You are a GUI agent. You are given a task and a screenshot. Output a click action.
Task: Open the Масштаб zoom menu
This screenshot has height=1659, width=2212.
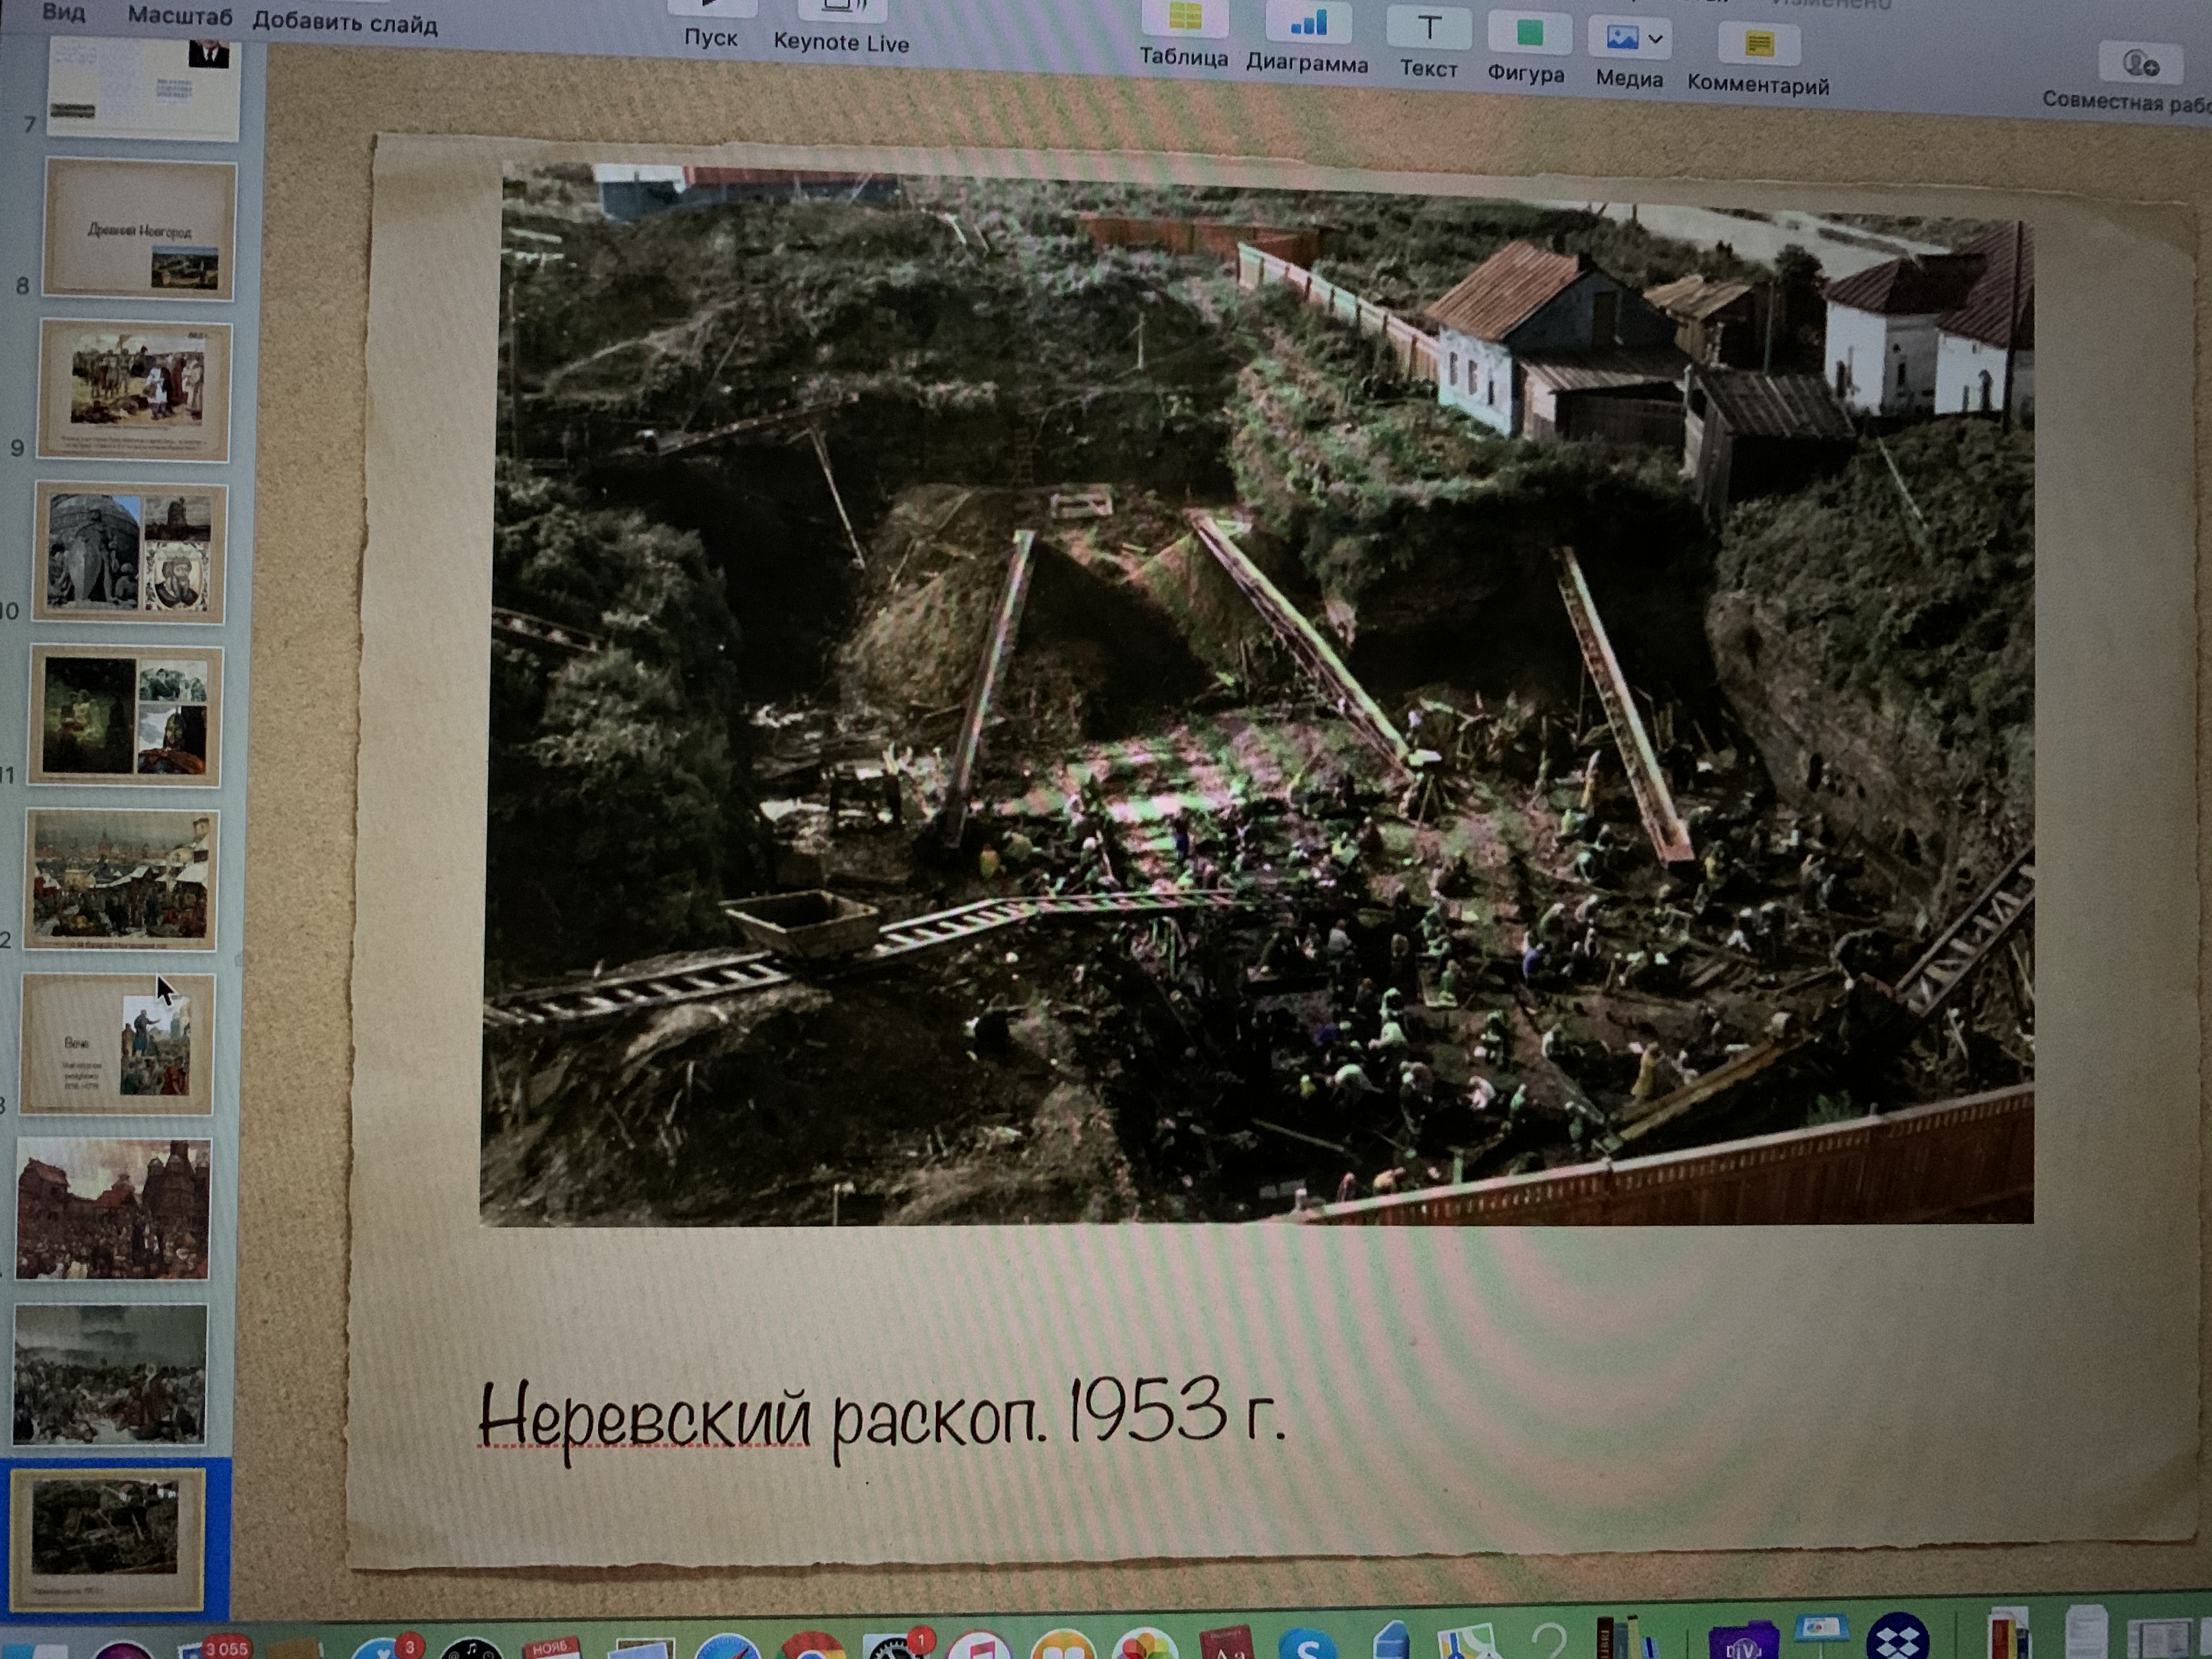(x=180, y=17)
